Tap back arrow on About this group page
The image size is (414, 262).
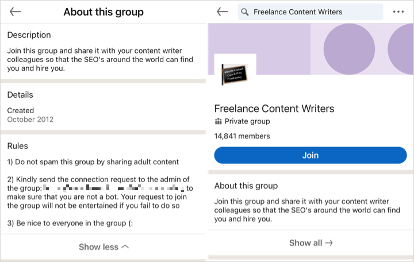pos(16,12)
